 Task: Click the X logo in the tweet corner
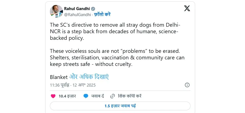coord(187,8)
